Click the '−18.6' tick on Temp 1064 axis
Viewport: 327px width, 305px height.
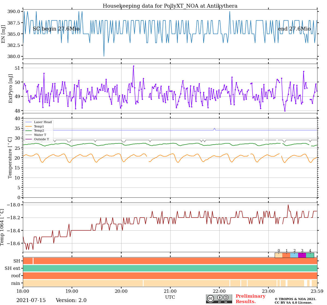point(13,243)
